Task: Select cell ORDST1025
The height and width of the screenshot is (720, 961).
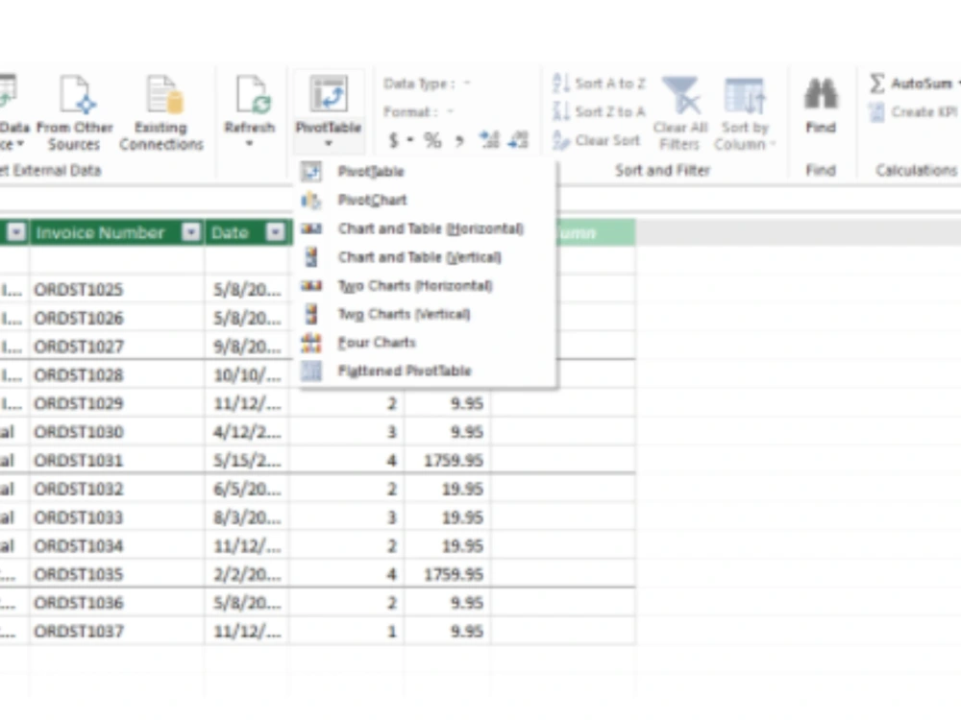Action: (116, 290)
